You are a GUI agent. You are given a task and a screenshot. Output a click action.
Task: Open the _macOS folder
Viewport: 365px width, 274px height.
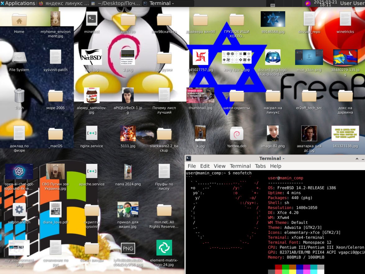pyautogui.click(x=55, y=134)
